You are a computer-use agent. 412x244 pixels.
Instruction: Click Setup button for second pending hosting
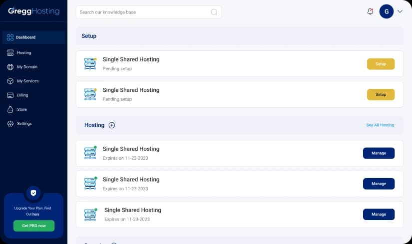[381, 94]
